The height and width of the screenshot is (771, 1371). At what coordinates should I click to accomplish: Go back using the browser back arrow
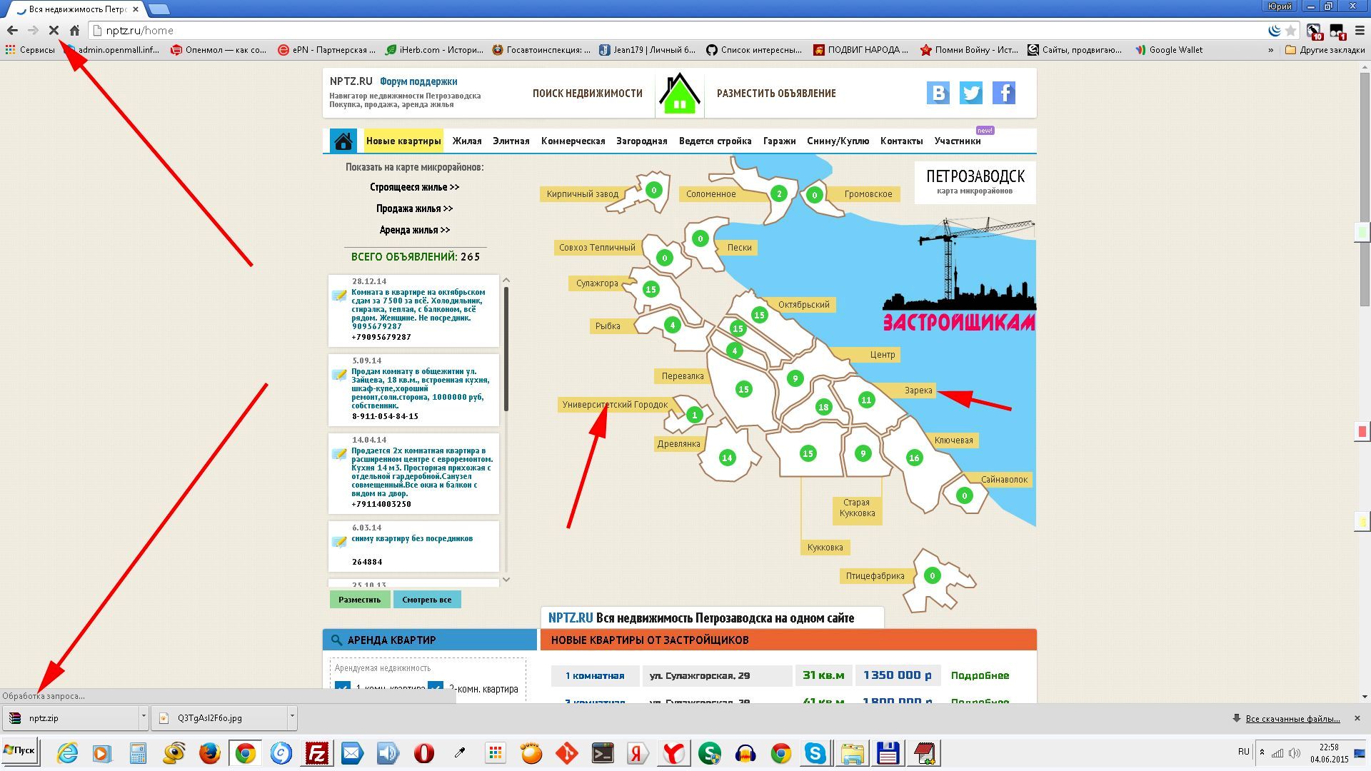tap(12, 30)
